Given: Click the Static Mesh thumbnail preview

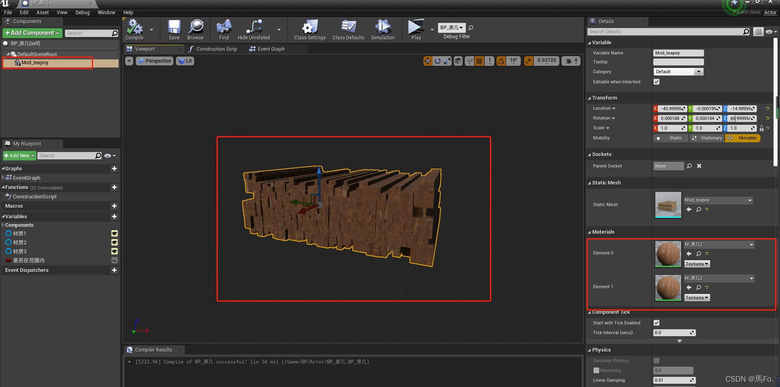Looking at the screenshot, I should click(x=668, y=204).
